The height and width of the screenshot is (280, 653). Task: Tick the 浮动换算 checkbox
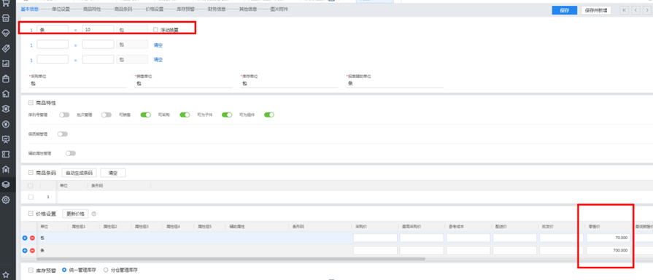click(155, 30)
